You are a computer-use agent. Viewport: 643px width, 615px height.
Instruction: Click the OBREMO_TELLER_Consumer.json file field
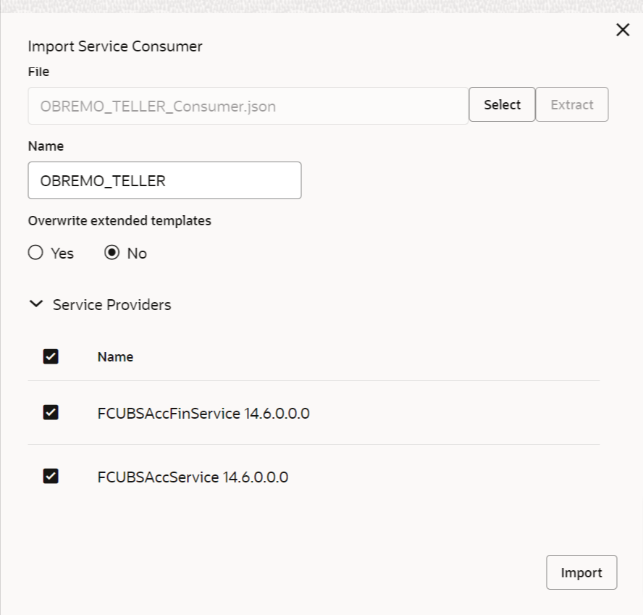coord(248,106)
